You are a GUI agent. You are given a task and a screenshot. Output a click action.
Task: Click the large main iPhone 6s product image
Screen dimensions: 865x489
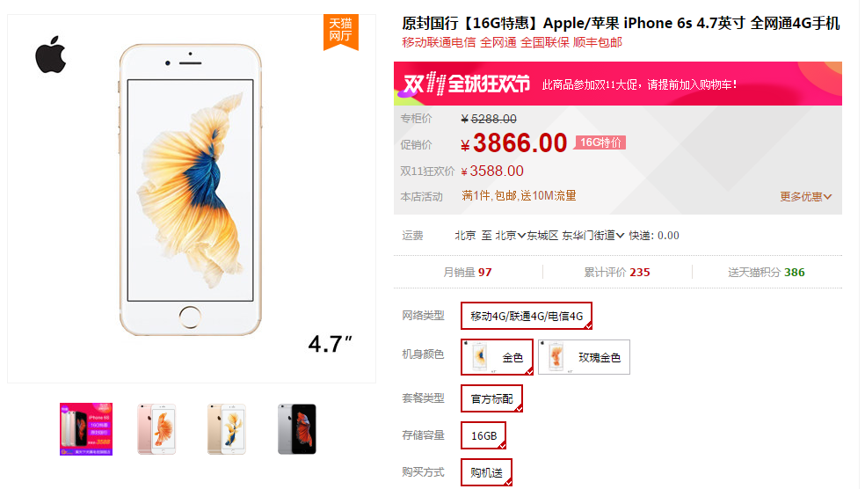tap(191, 190)
